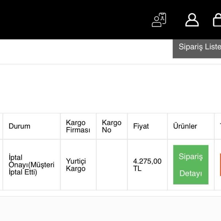
Task: Select the 4.275,00 TL price
Action: click(147, 165)
